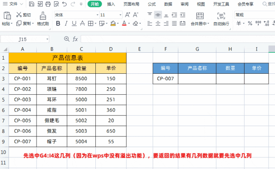Screen dimensions: 275x169
Task: Align text to bottom of cell
Action: (166, 15)
